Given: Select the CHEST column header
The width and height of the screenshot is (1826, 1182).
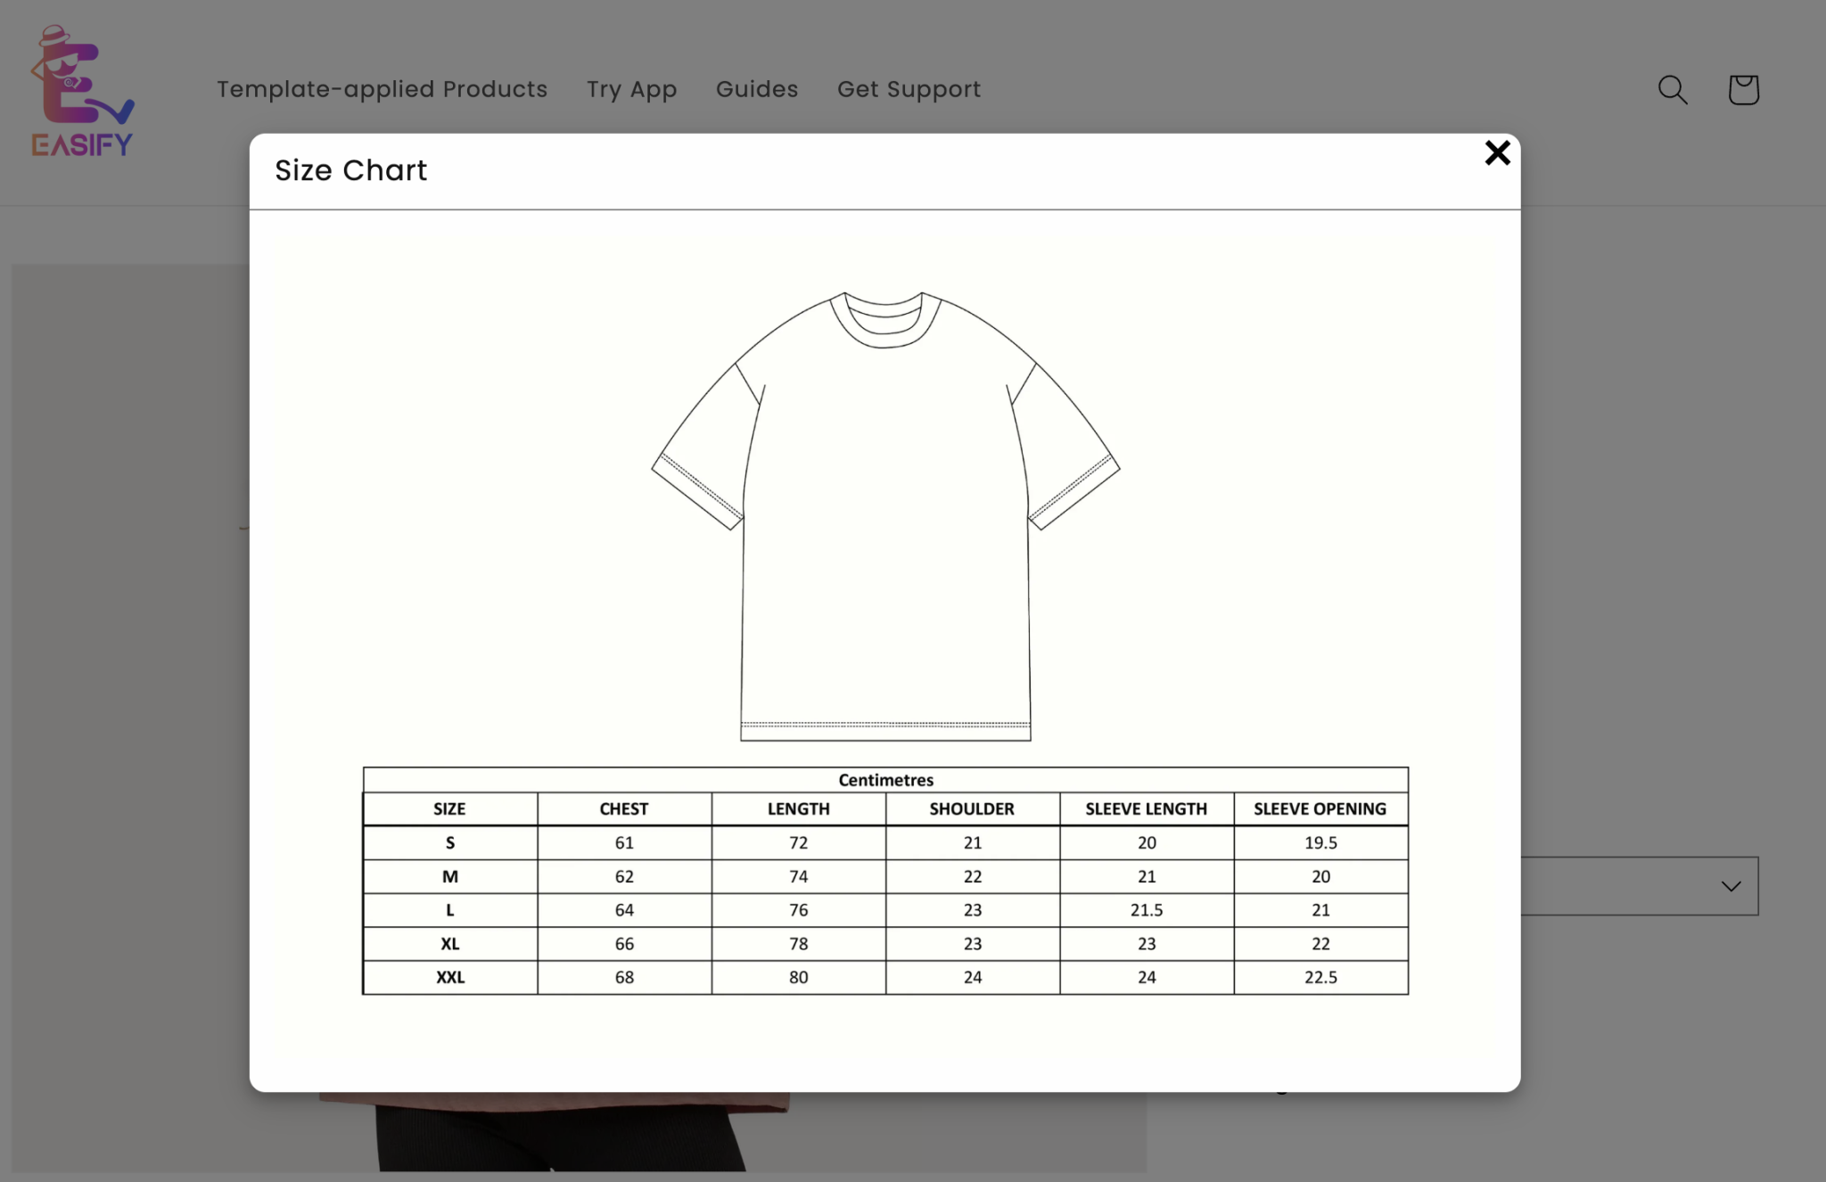Looking at the screenshot, I should [x=624, y=809].
